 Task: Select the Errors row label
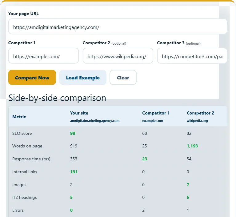(18, 210)
